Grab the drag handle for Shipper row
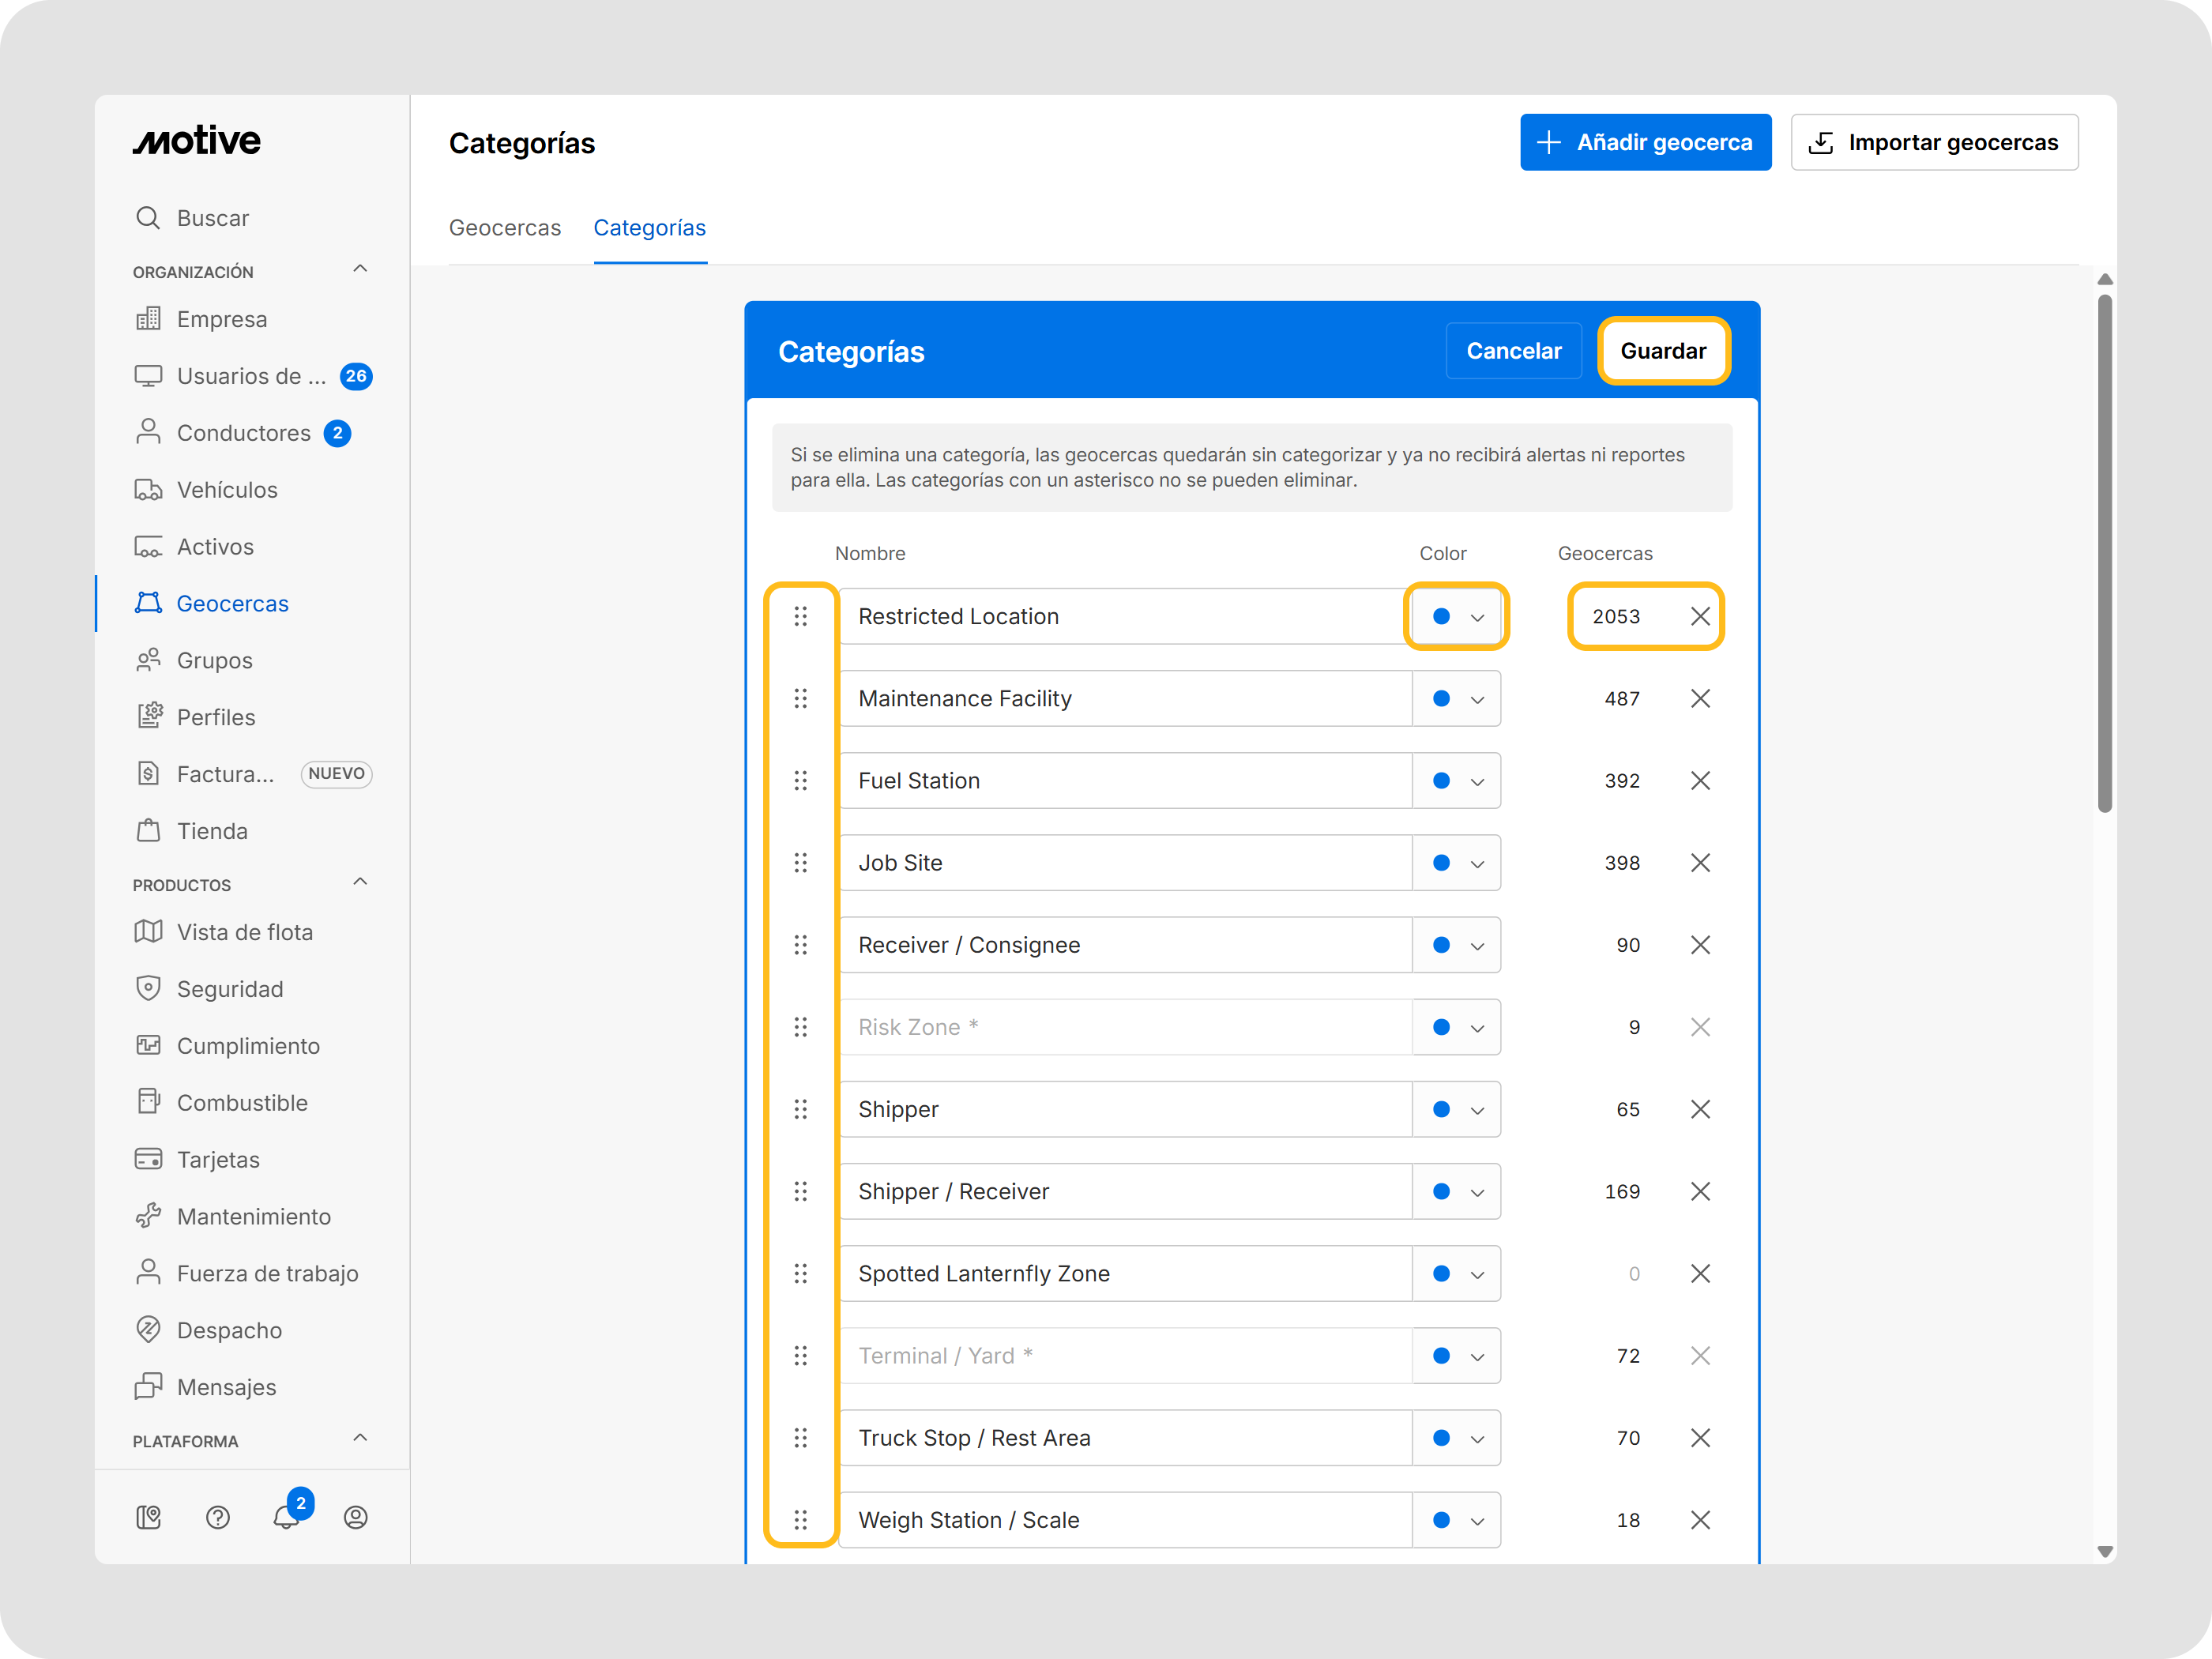This screenshot has width=2212, height=1659. [x=800, y=1109]
